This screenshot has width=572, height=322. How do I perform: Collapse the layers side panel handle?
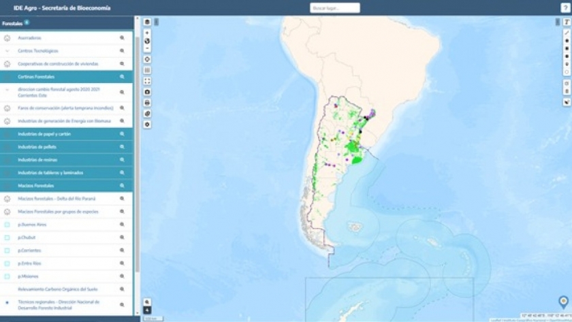[x=156, y=22]
